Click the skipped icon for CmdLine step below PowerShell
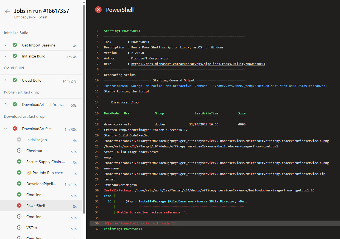This screenshot has height=239, width=340. coord(19,216)
